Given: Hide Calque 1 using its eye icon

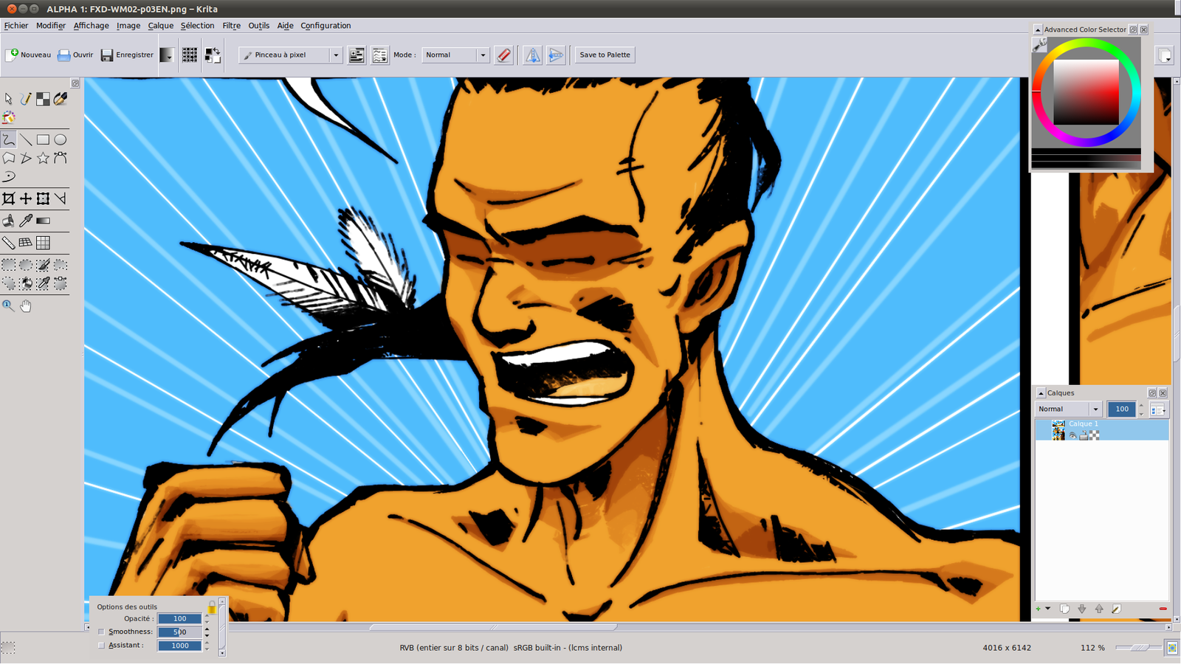Looking at the screenshot, I should [1072, 435].
